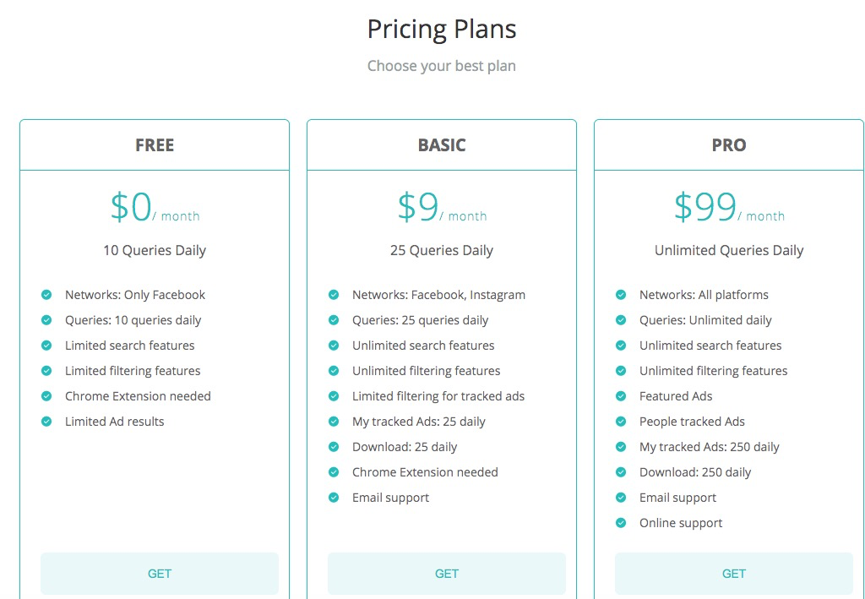The image size is (865, 599).
Task: Click checkmark icon next to Download: 25 daily
Action: click(x=334, y=447)
